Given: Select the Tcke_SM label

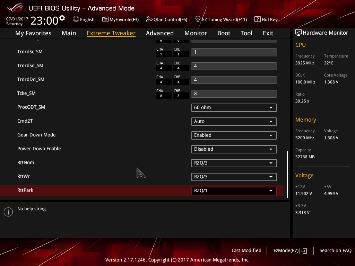Looking at the screenshot, I should (x=26, y=94).
